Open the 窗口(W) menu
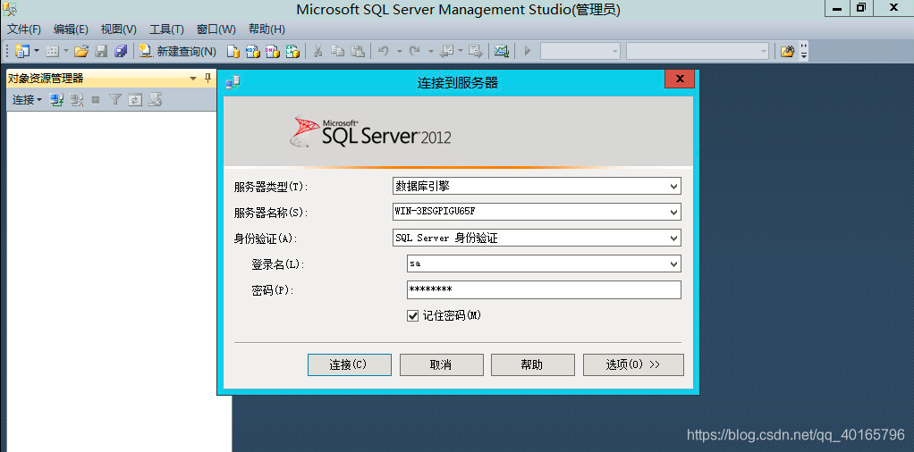 pos(216,29)
